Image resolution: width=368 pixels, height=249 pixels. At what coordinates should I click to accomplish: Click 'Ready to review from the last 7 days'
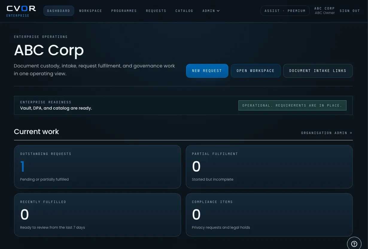(x=52, y=228)
